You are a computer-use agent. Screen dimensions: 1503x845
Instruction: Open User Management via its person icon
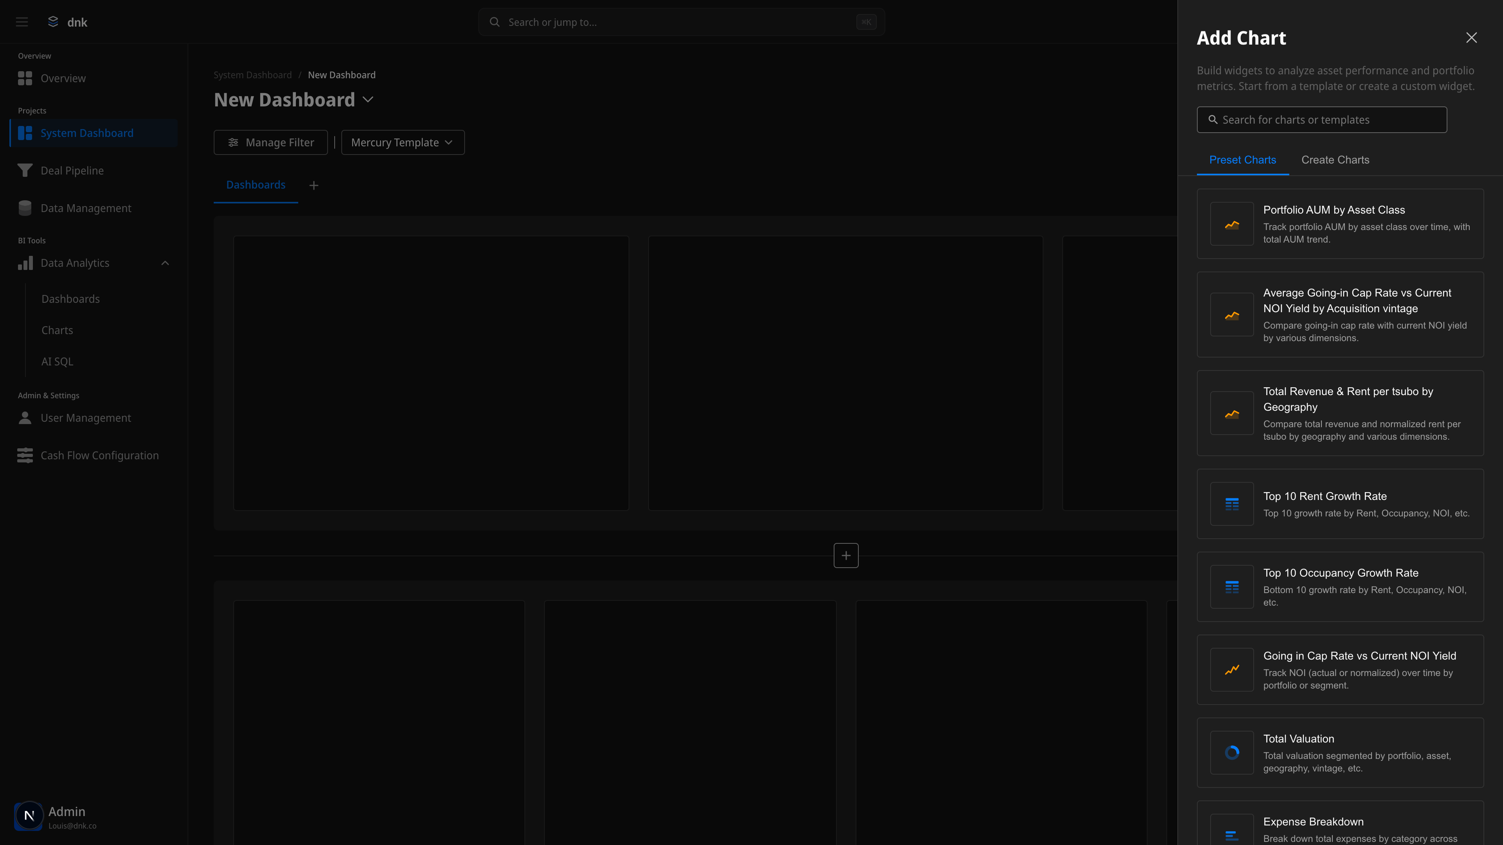(x=25, y=417)
